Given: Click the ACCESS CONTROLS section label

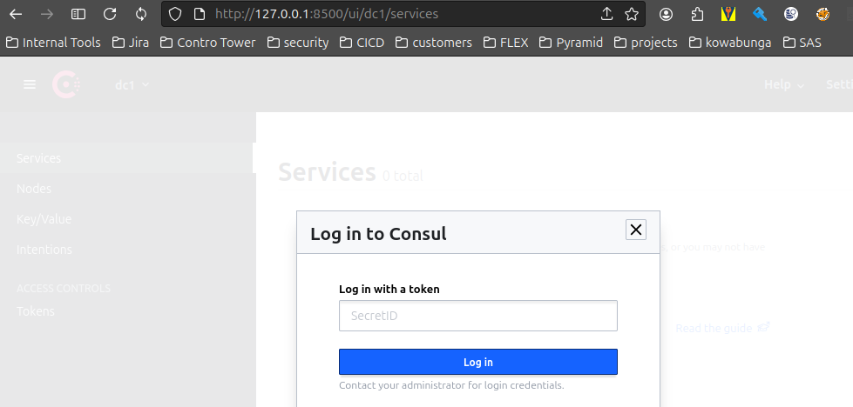Looking at the screenshot, I should pos(64,288).
